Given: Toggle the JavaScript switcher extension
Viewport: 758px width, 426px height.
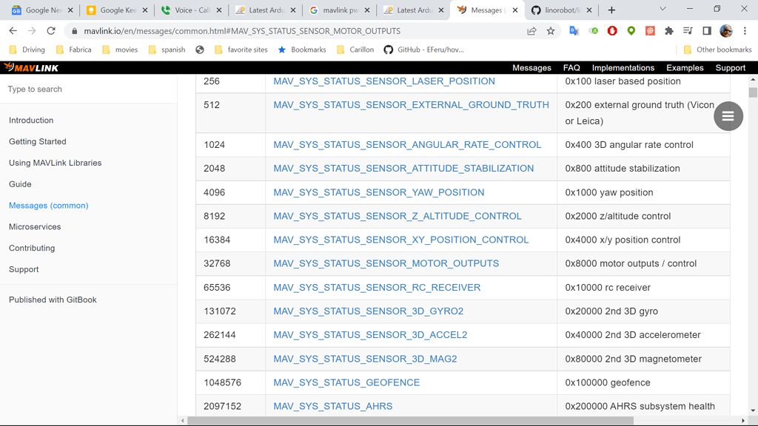Looking at the screenshot, I should [x=594, y=30].
